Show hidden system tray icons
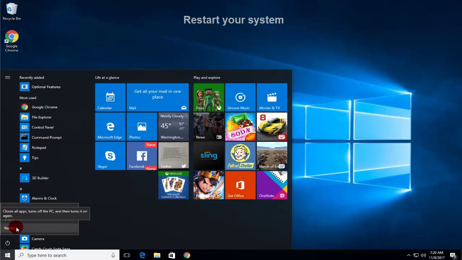Image resolution: width=462 pixels, height=260 pixels. (409, 255)
